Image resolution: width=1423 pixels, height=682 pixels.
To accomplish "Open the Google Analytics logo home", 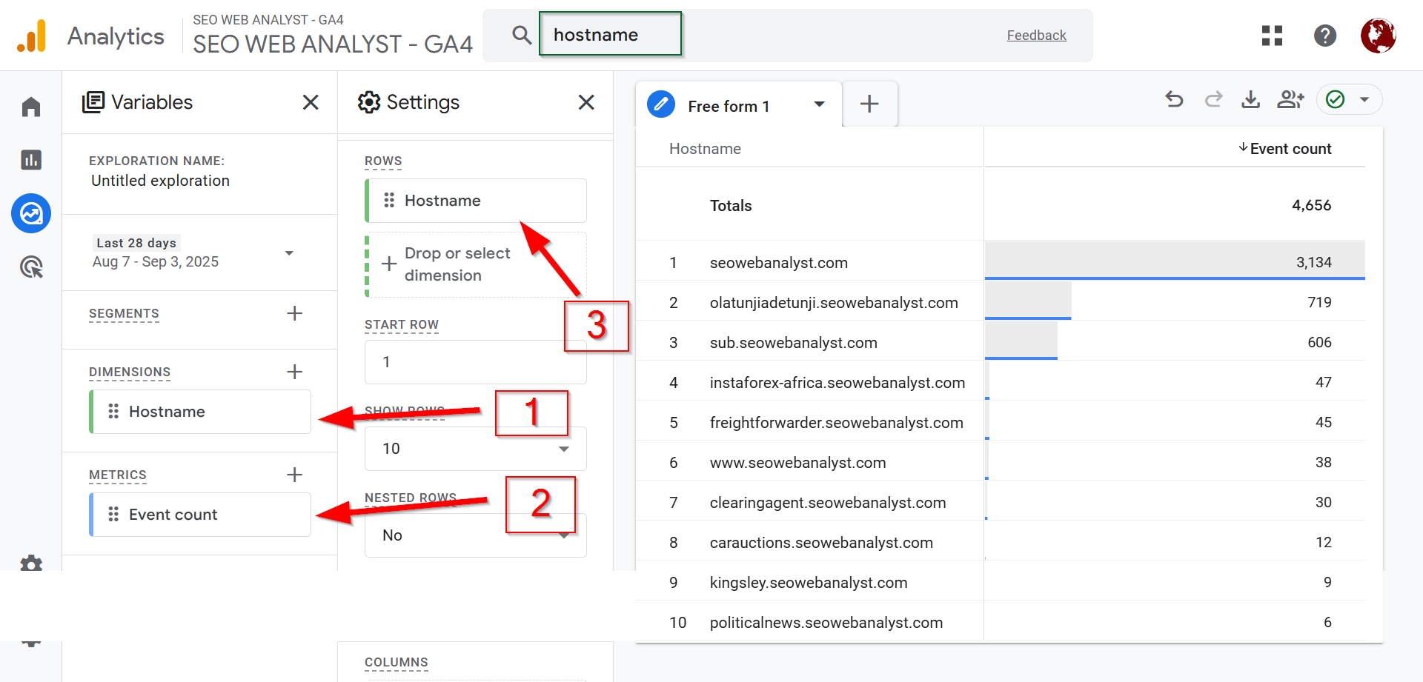I will [x=32, y=36].
